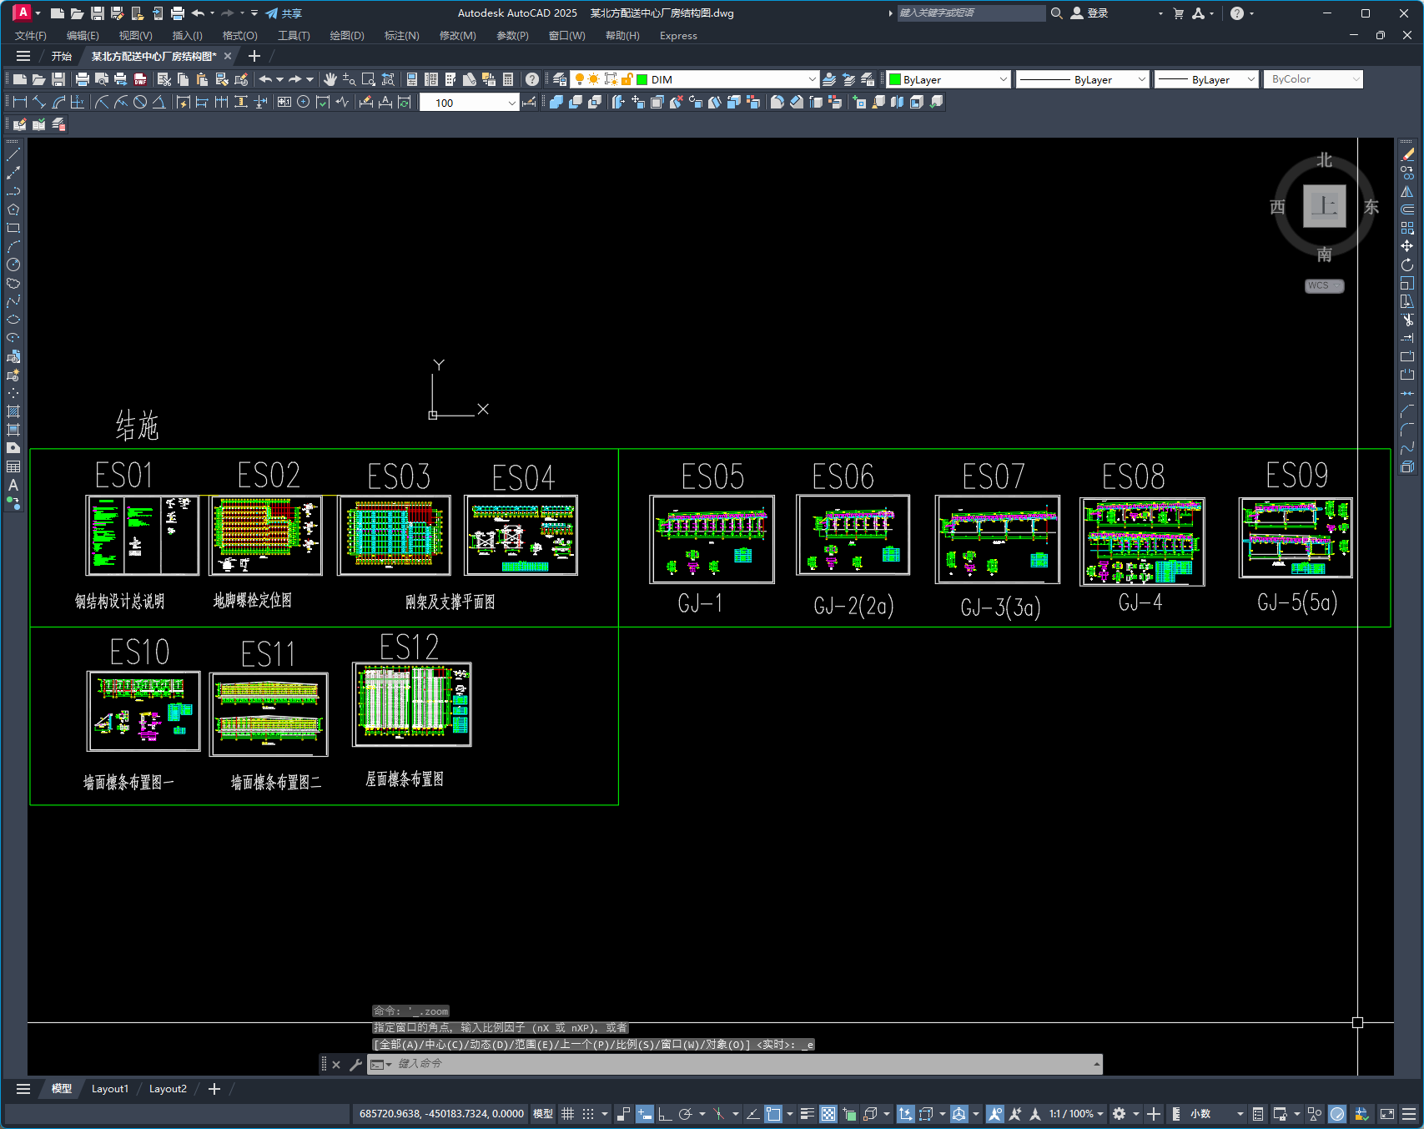This screenshot has height=1129, width=1424.
Task: Open the Express menu
Action: [678, 35]
